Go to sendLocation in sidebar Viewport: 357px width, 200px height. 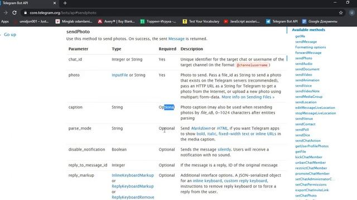click(x=306, y=102)
